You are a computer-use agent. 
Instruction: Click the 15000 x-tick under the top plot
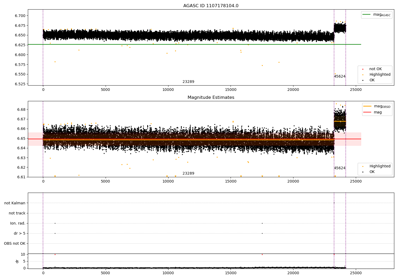[x=231, y=90]
